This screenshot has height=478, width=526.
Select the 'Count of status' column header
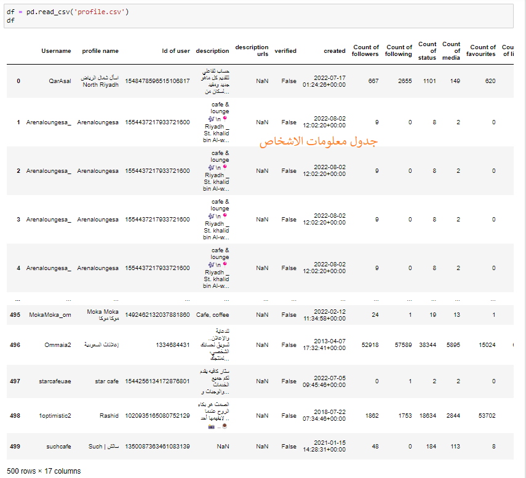428,51
